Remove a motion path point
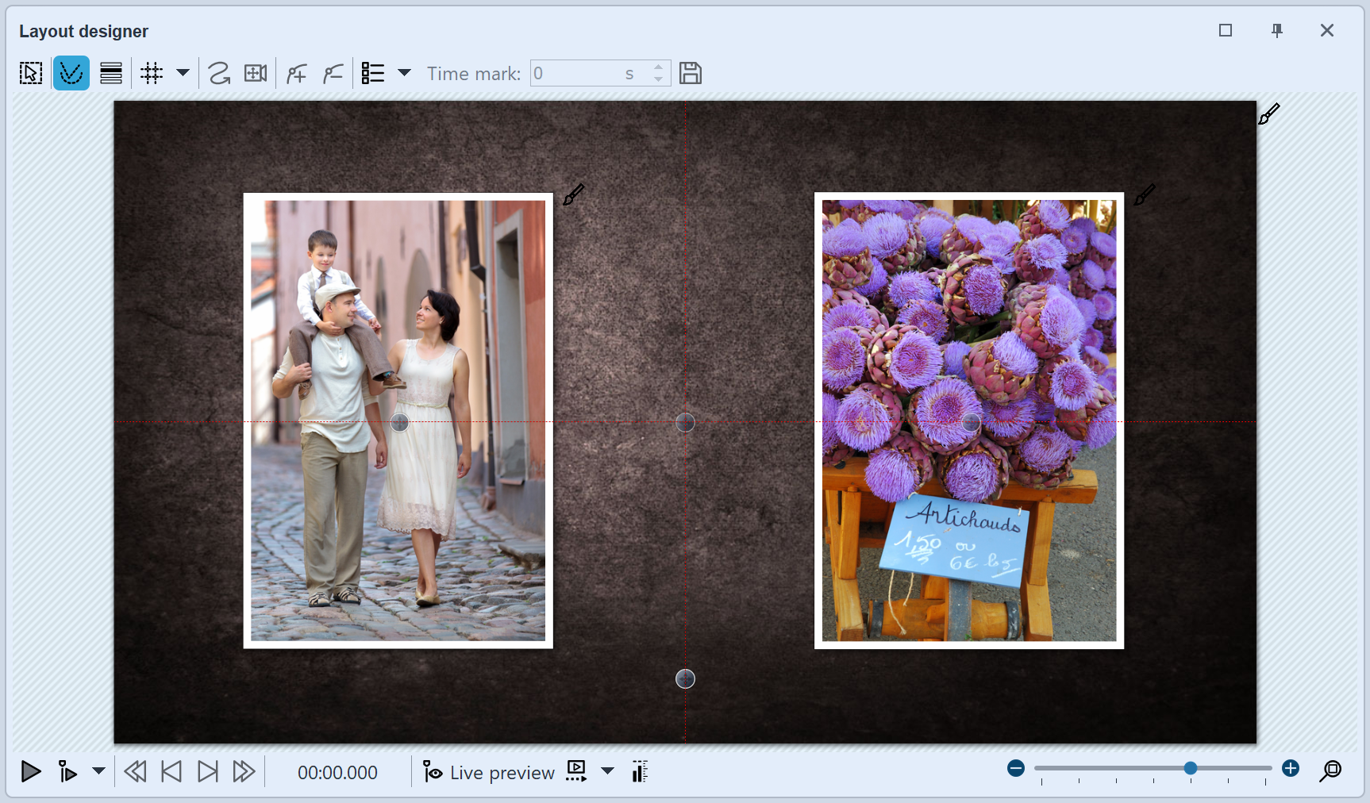Screen dimensions: 1370x803 coord(332,73)
